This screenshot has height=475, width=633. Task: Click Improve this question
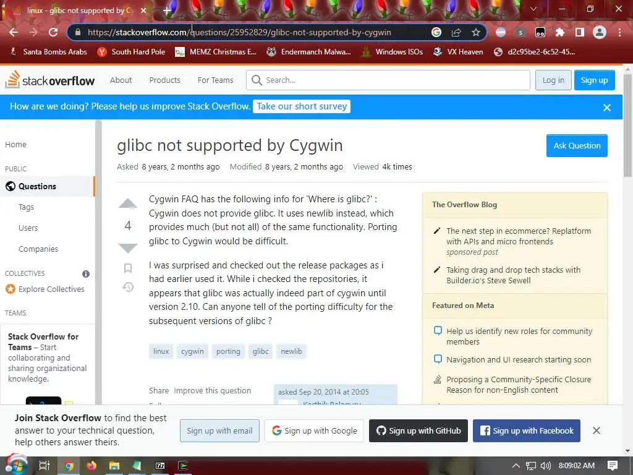[213, 391]
